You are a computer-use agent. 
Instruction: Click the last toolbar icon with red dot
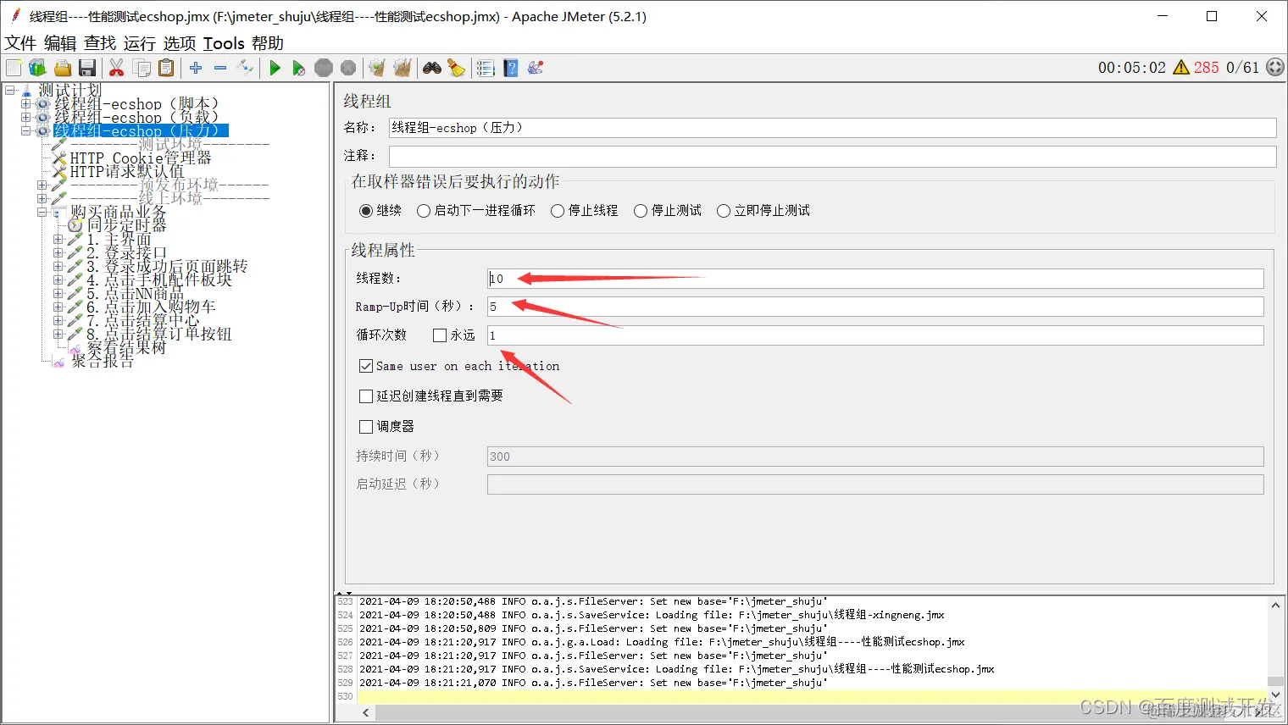coord(536,68)
